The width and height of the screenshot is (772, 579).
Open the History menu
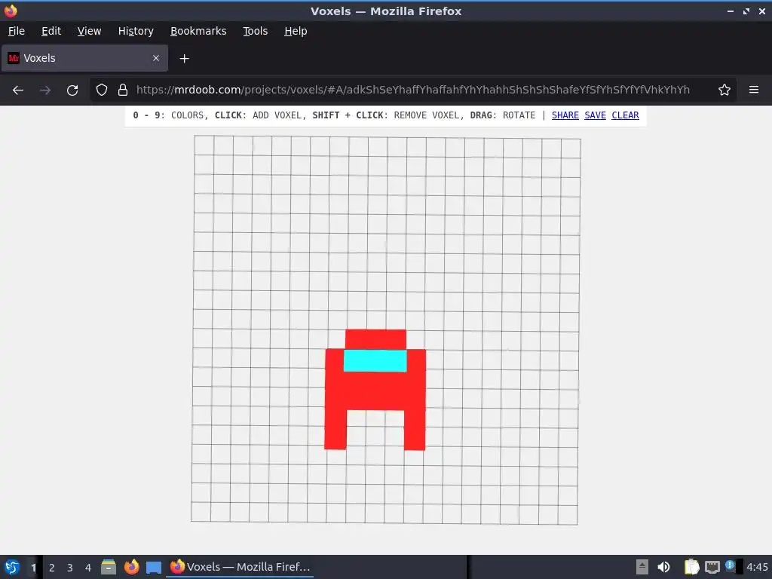pos(136,31)
